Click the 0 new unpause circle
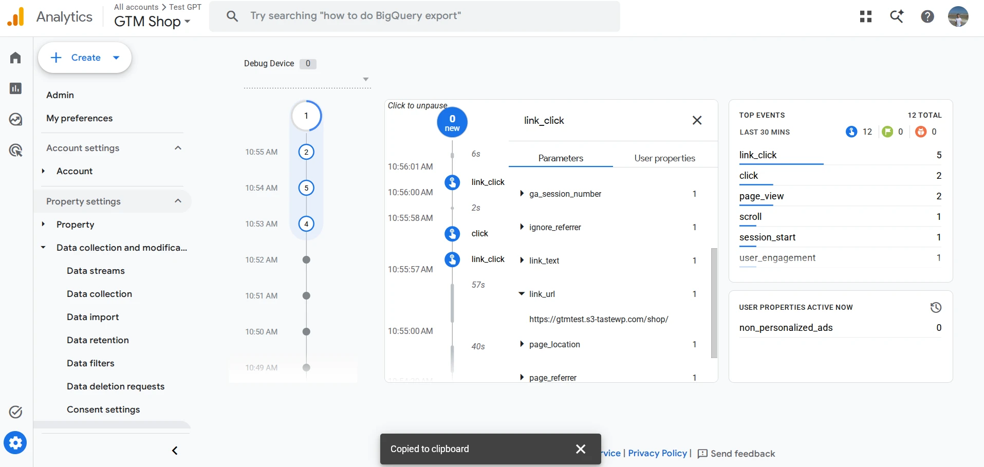The image size is (984, 467). tap(452, 122)
